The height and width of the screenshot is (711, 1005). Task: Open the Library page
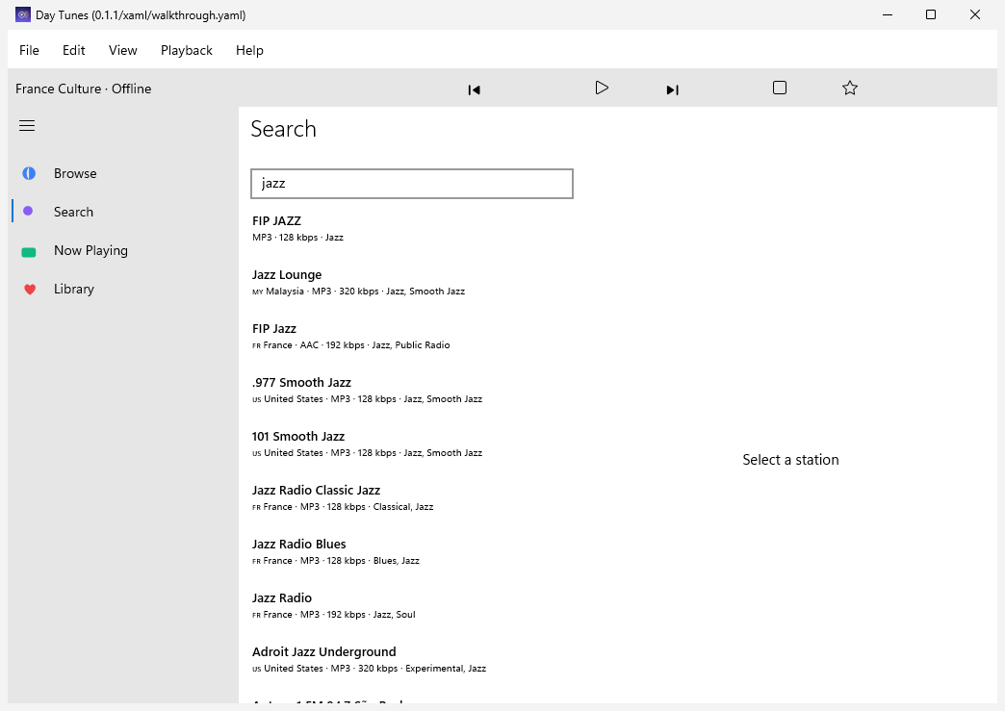click(x=74, y=289)
